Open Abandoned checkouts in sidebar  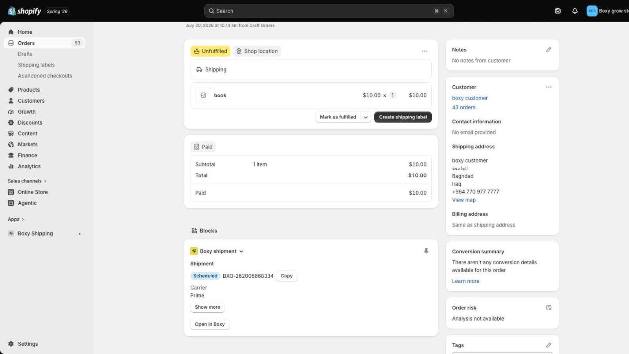45,76
